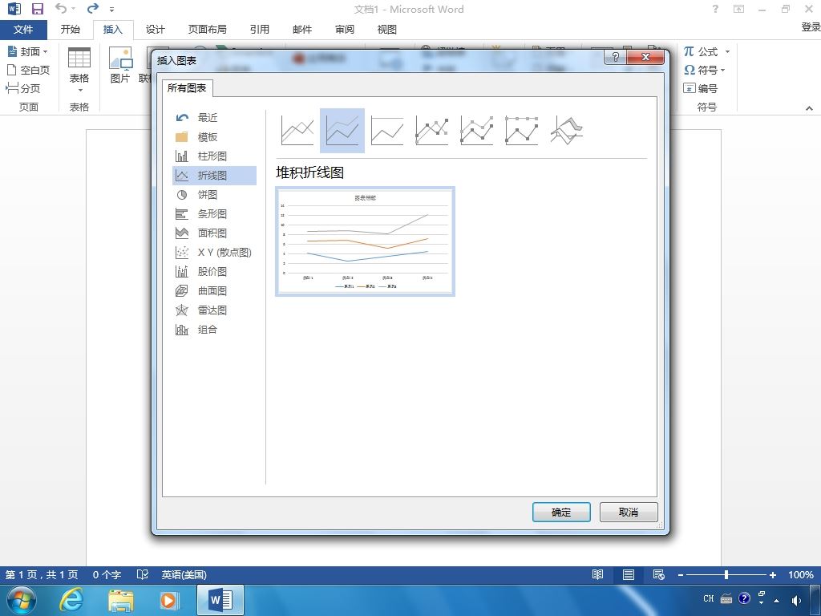Select the 100% stacked line with markers subtype
This screenshot has width=821, height=616.
[x=521, y=131]
